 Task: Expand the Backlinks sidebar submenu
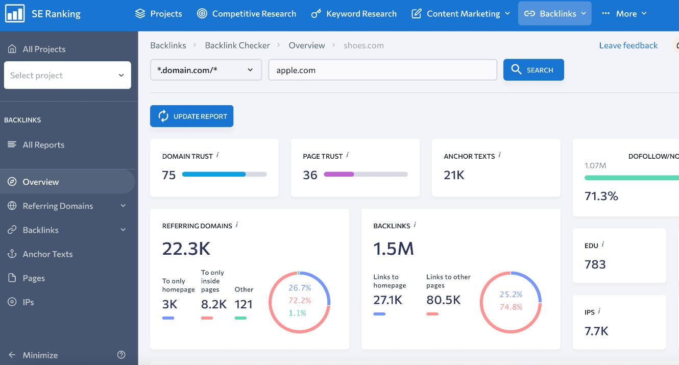[x=123, y=230]
